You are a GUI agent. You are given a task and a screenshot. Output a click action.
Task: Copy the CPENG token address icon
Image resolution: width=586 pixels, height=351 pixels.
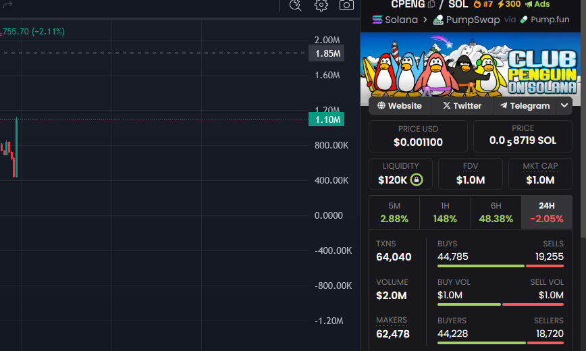[431, 4]
